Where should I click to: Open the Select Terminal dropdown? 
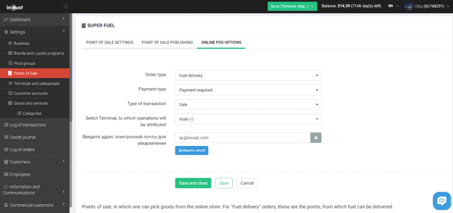coord(248,119)
